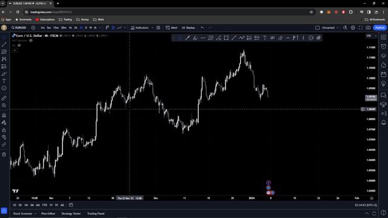Image resolution: width=388 pixels, height=218 pixels.
Task: Collapse the indicator legend arrow
Action: click(15, 50)
